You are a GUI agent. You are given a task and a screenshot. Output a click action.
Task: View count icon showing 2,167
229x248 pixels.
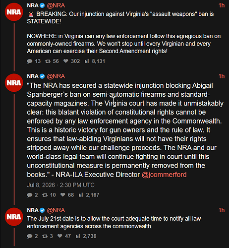[81, 195]
